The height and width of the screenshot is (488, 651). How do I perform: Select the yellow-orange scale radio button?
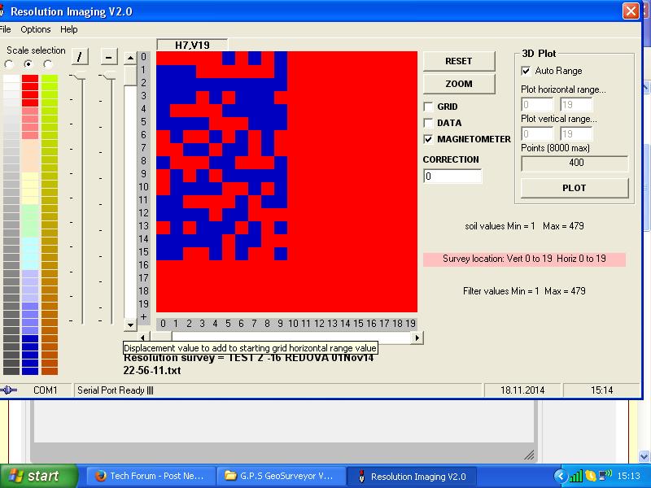(48, 64)
